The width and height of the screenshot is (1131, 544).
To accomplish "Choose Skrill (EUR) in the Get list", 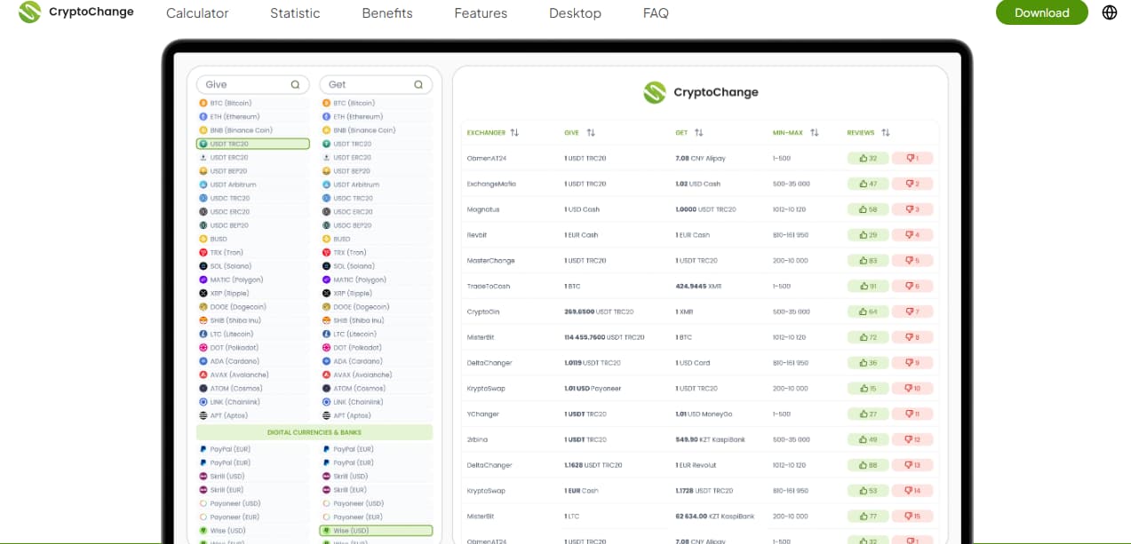I will coord(376,490).
